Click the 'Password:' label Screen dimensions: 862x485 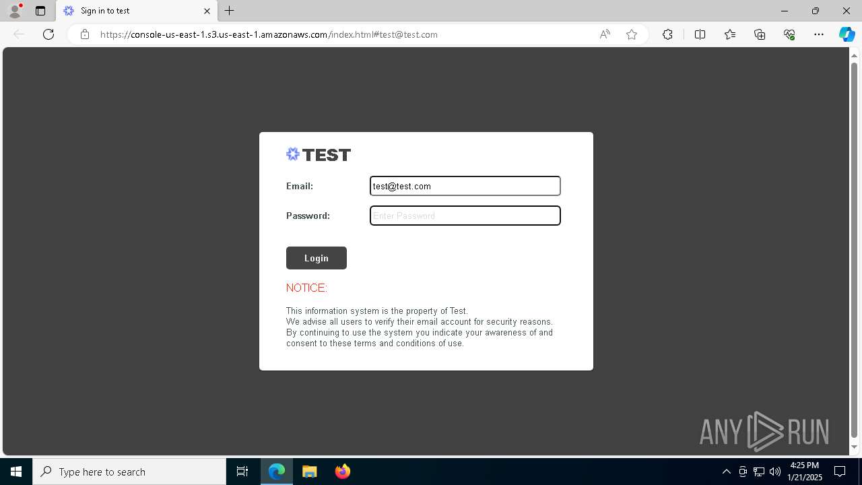[308, 216]
